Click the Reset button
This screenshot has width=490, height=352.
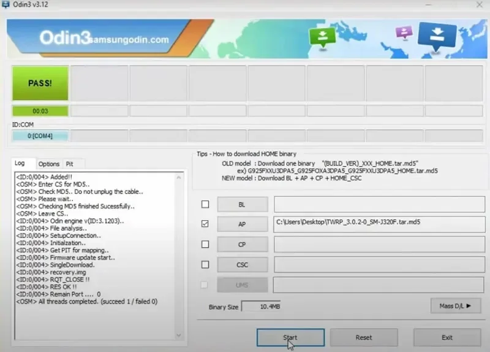coord(364,337)
